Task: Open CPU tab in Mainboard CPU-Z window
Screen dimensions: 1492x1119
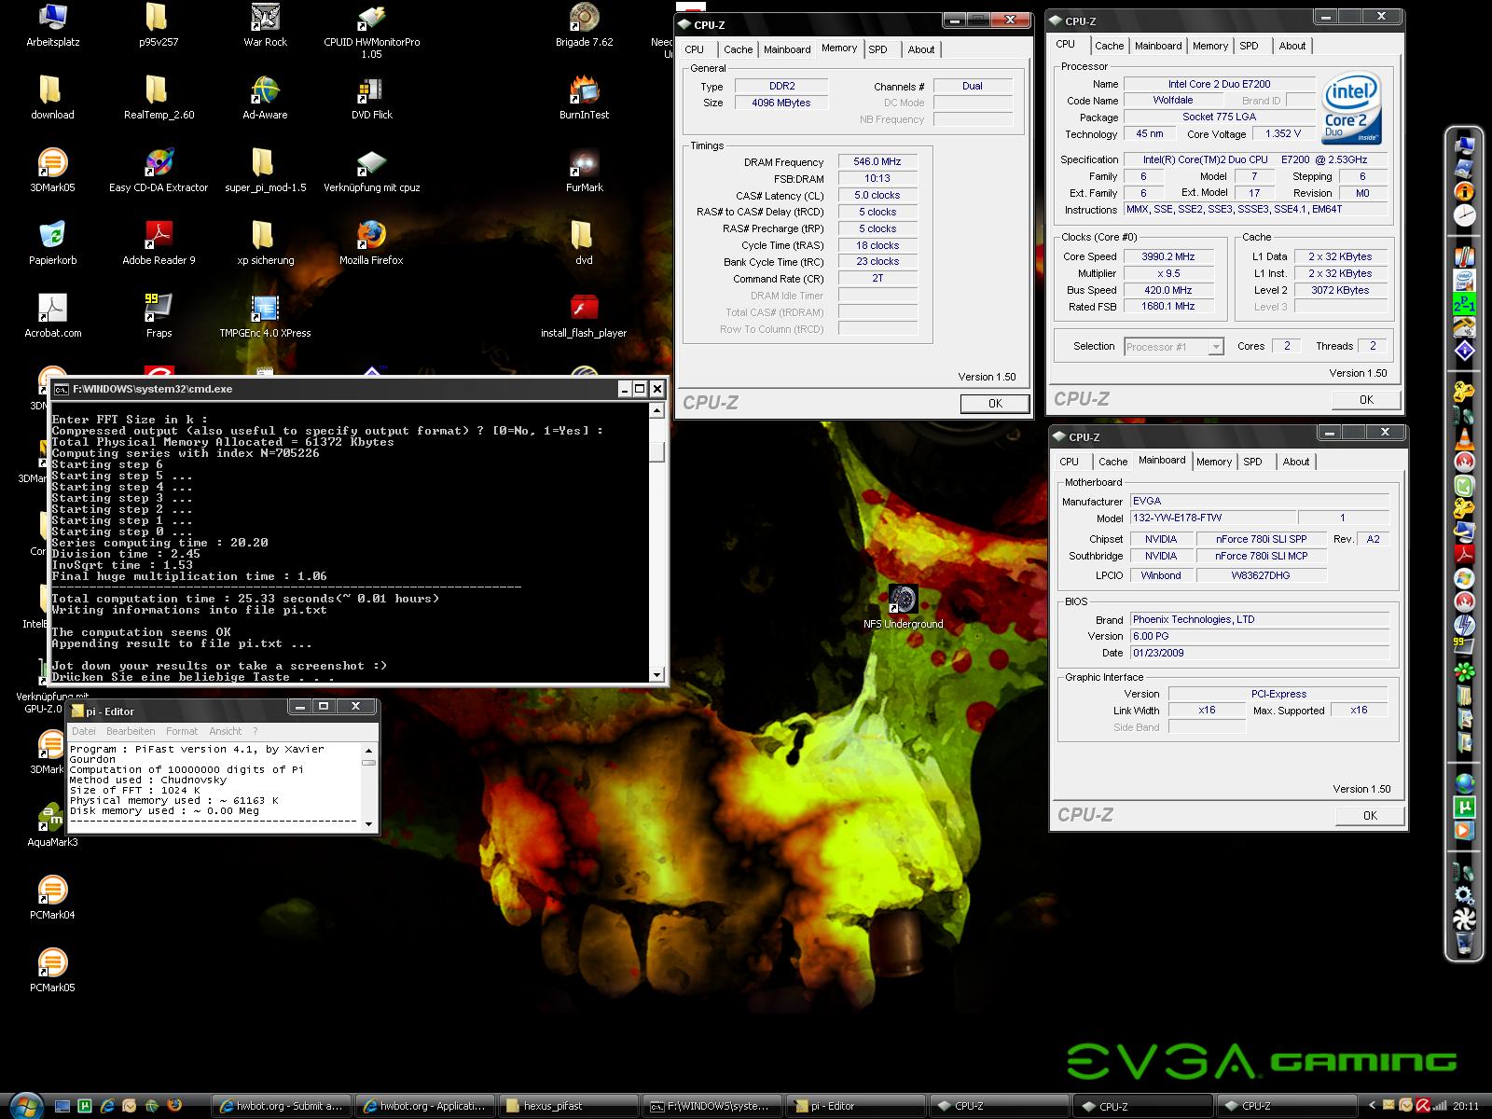Action: (1069, 462)
